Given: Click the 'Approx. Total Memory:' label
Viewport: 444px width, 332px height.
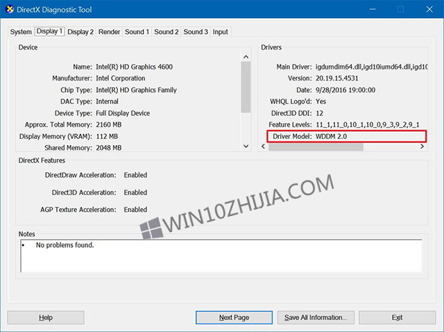Looking at the screenshot, I should [58, 125].
